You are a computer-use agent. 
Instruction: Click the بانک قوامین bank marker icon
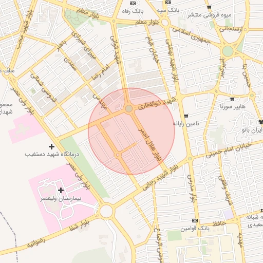pos(195,220)
